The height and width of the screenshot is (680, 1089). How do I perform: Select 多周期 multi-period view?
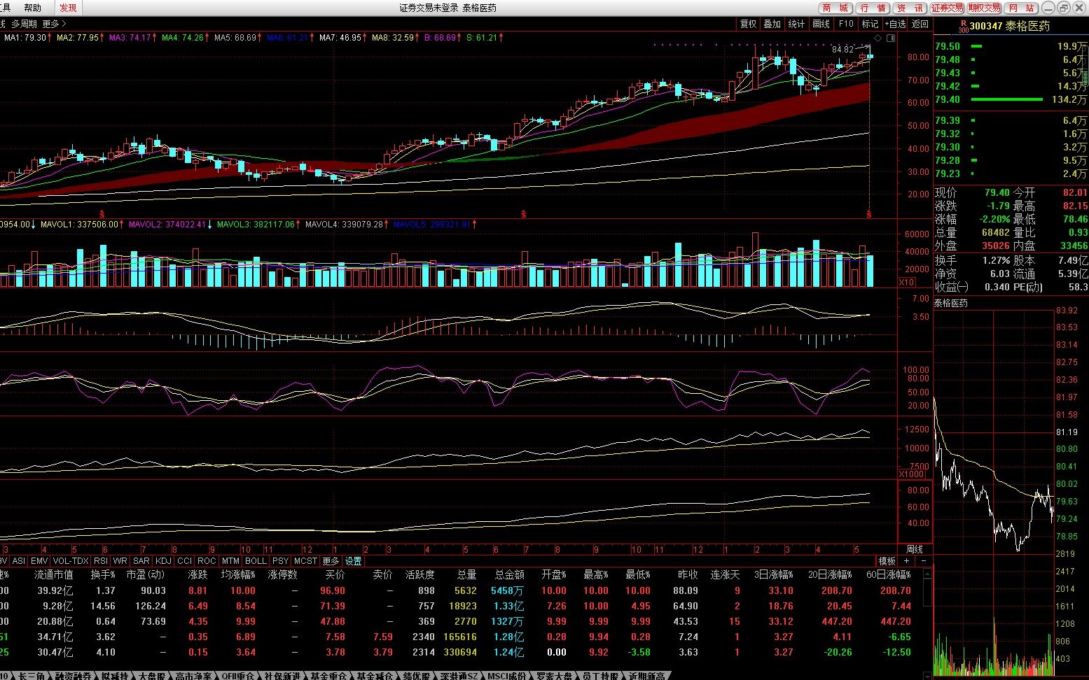click(24, 24)
